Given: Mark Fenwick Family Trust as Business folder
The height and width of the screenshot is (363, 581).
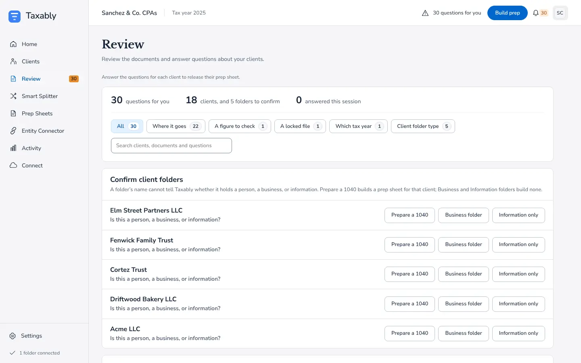Looking at the screenshot, I should click(x=464, y=244).
